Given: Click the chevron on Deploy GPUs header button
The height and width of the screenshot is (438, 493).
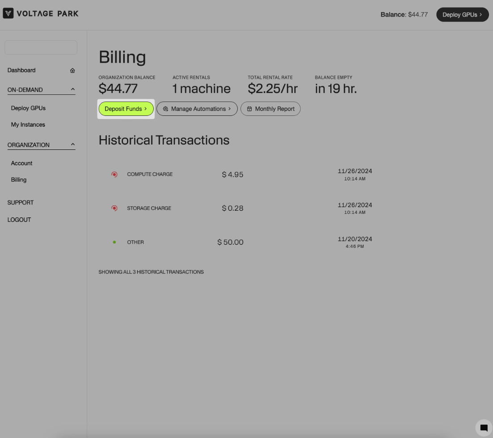Looking at the screenshot, I should (481, 15).
